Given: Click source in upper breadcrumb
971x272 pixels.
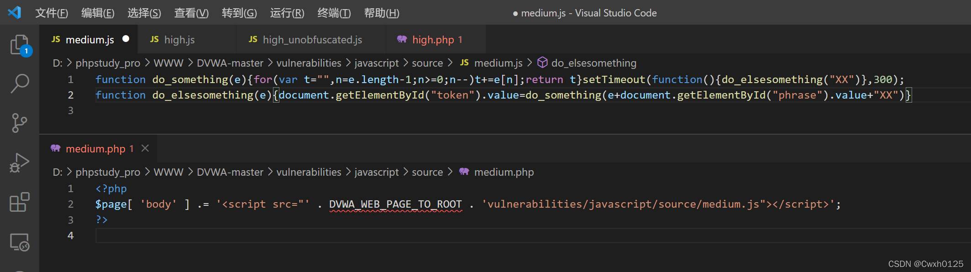Looking at the screenshot, I should tap(427, 63).
